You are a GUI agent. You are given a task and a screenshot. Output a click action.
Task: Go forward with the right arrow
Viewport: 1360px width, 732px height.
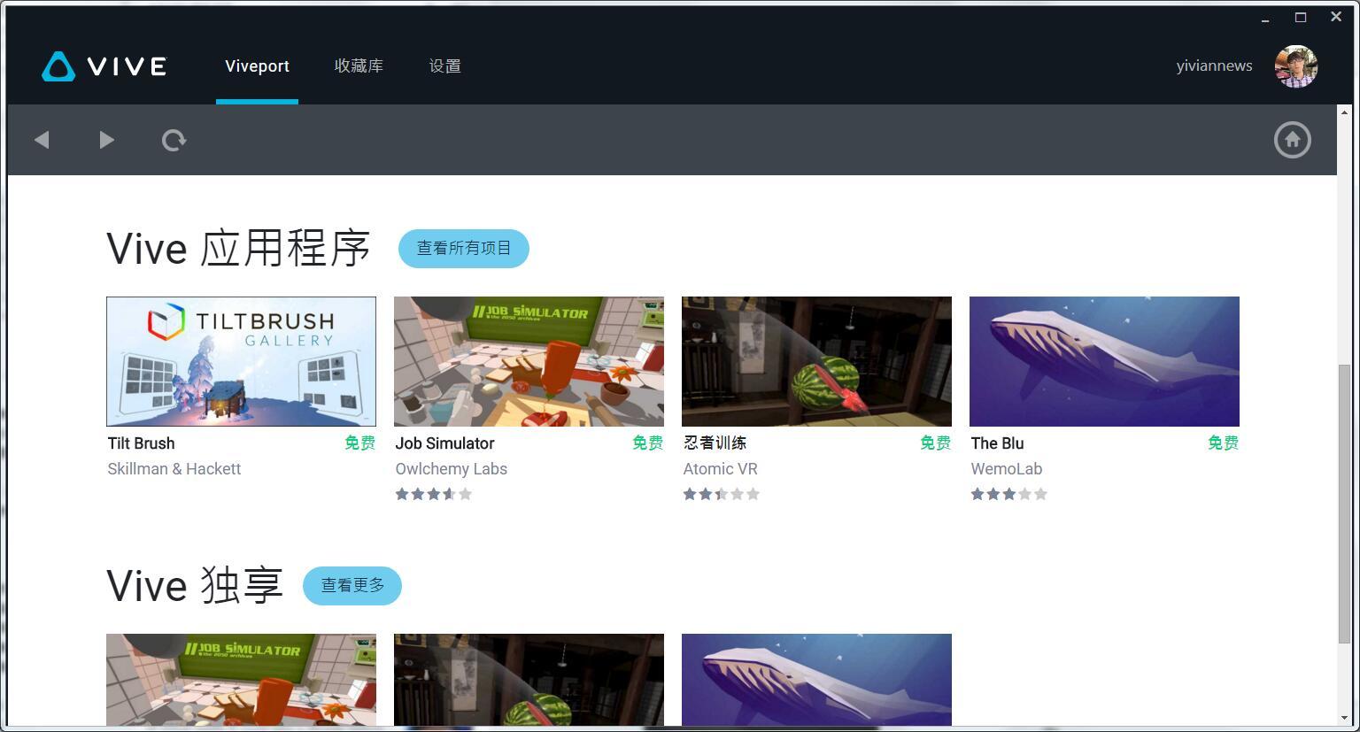[106, 140]
